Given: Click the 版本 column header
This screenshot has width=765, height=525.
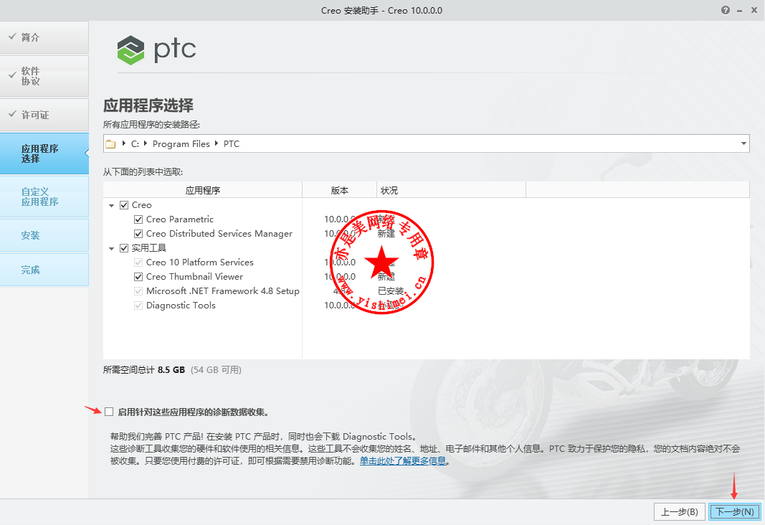Looking at the screenshot, I should click(x=340, y=190).
